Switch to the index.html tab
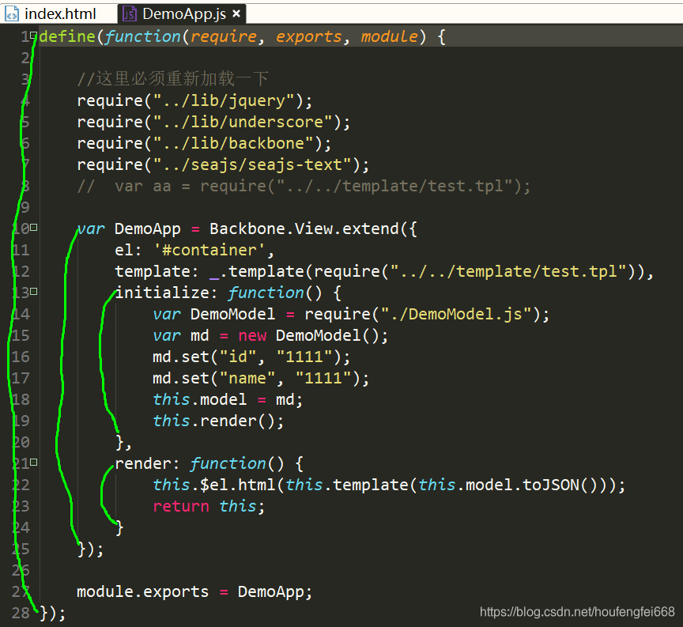The image size is (683, 627). [x=58, y=14]
